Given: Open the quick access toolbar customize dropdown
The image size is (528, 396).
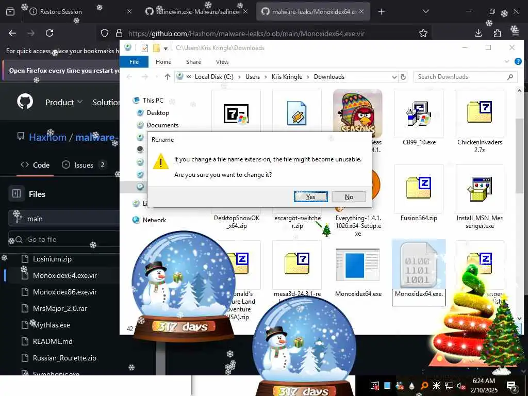Looking at the screenshot, I should 166,48.
